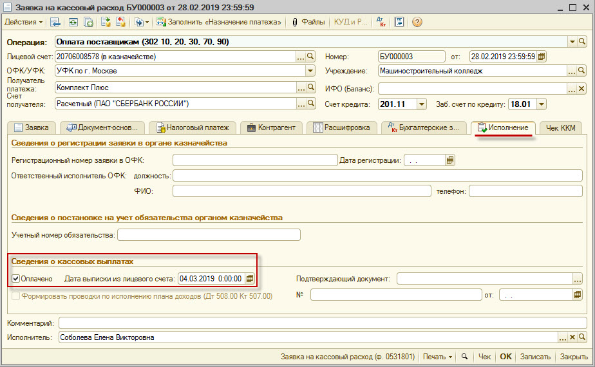Expand Счет кредита 201.11 dropdown
This screenshot has width=595, height=367.
pyautogui.click(x=422, y=104)
